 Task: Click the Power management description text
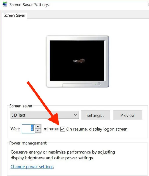(x=63, y=155)
